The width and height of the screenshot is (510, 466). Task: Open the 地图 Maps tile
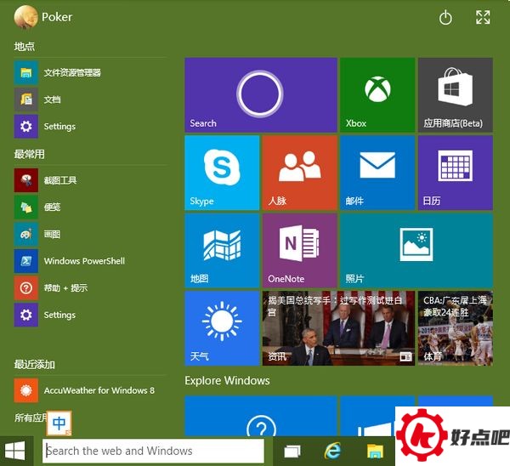[x=222, y=250]
